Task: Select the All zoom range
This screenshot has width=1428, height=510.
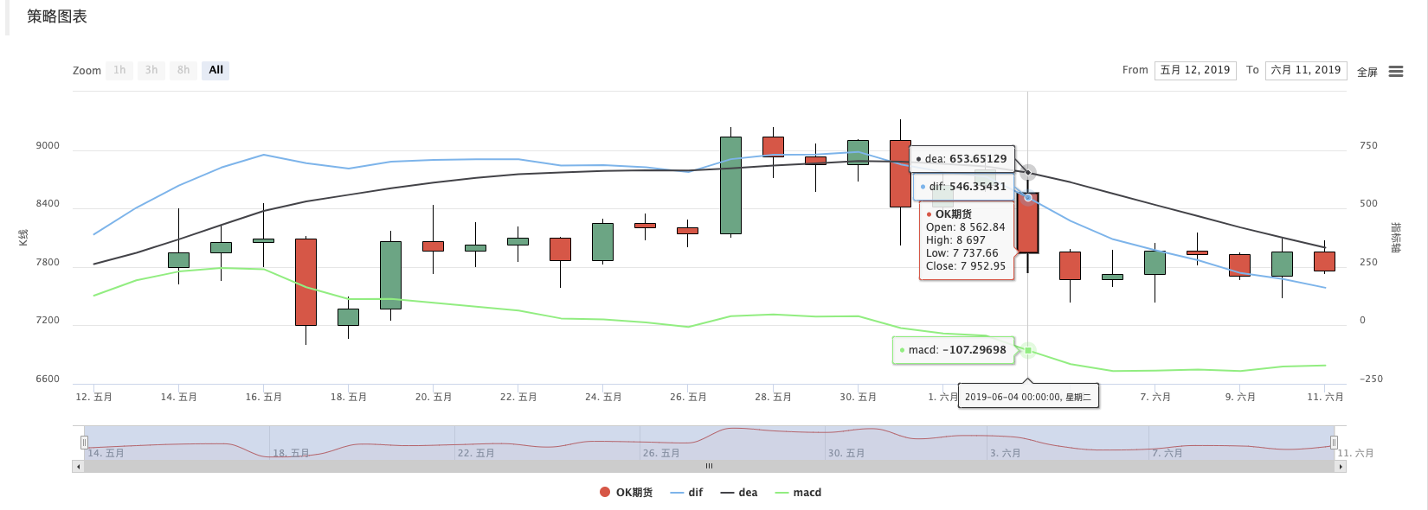Action: 215,70
